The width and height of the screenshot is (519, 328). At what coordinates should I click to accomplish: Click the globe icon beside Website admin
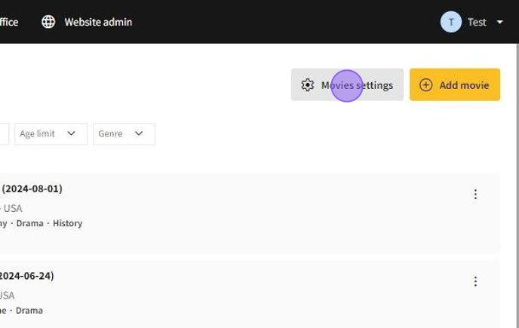(x=48, y=22)
